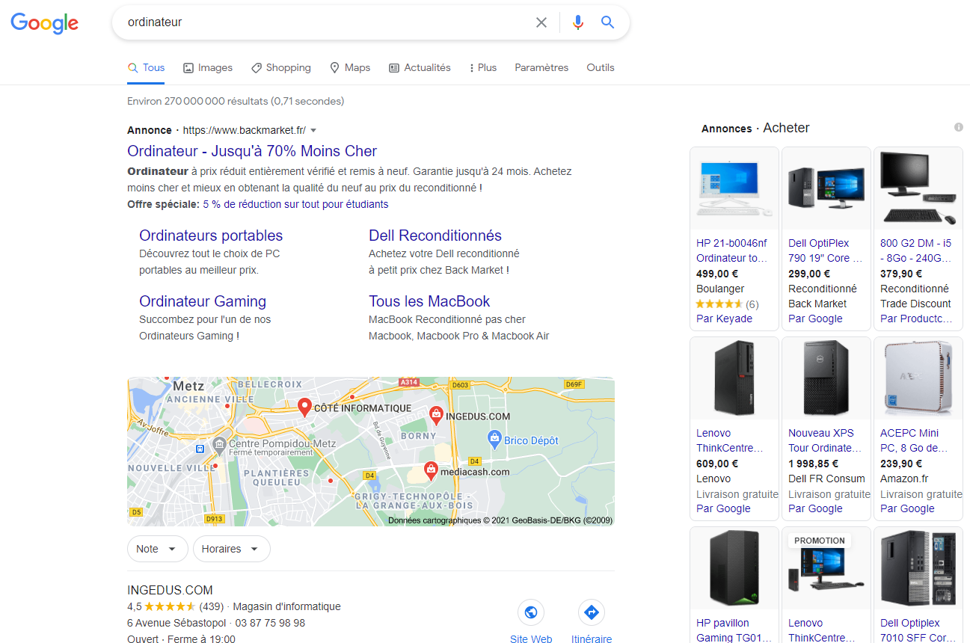The width and height of the screenshot is (970, 643).
Task: Open HP 21-b0046nf product image
Action: click(x=734, y=188)
